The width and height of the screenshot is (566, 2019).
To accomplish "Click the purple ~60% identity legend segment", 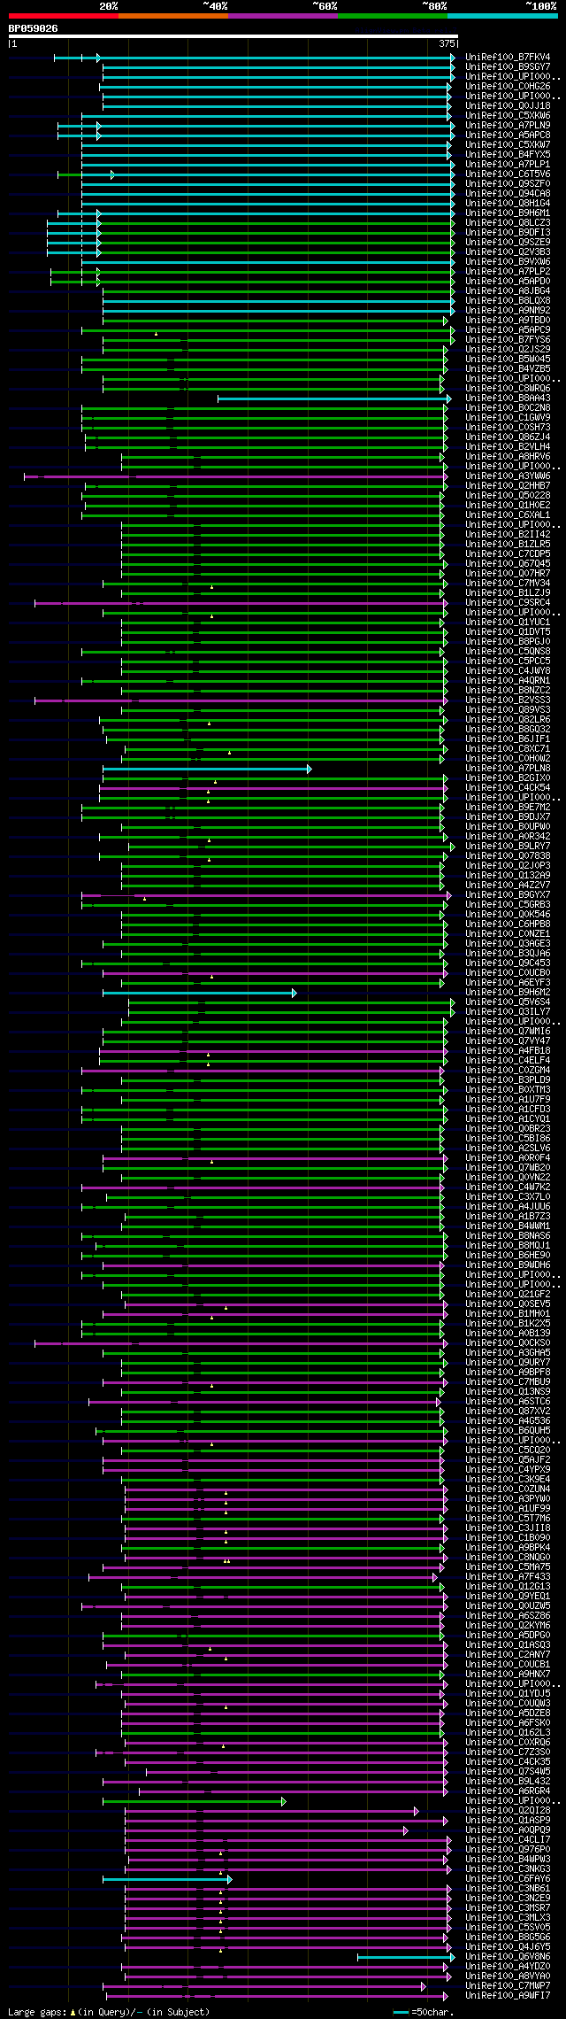I will coord(282,15).
